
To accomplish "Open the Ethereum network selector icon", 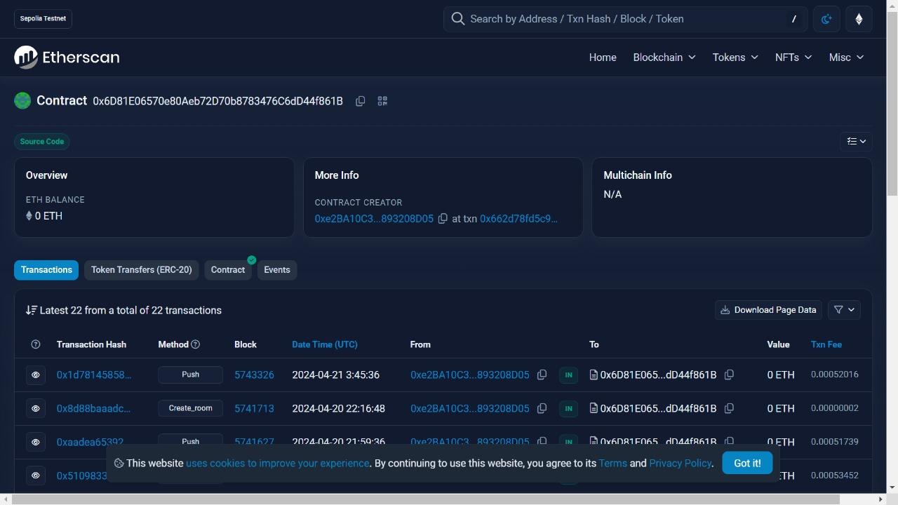I will [x=859, y=19].
